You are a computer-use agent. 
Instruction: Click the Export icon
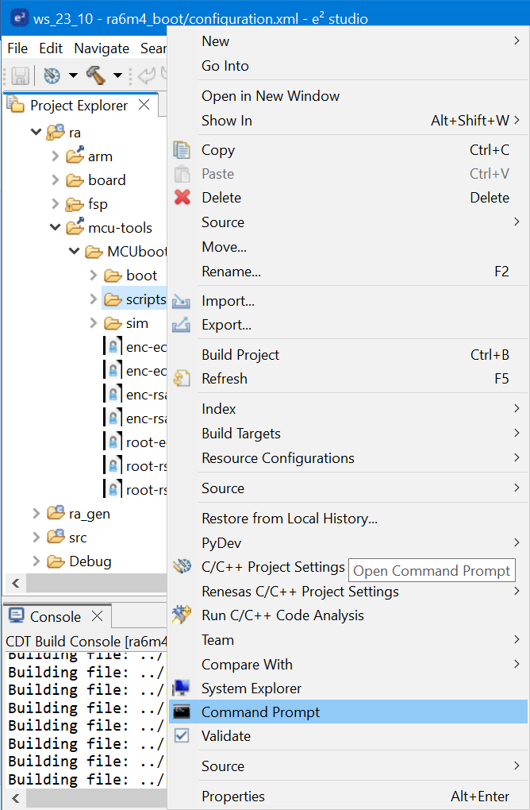click(x=181, y=325)
